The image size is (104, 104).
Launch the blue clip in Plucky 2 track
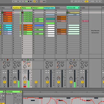point(34,25)
